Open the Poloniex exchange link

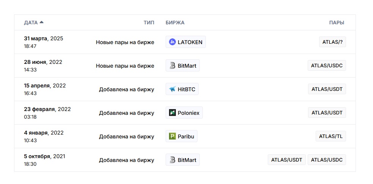(x=184, y=113)
